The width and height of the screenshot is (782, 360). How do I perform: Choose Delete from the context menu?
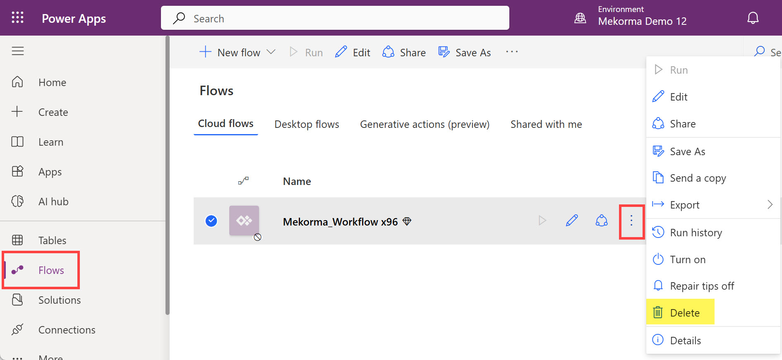(684, 313)
